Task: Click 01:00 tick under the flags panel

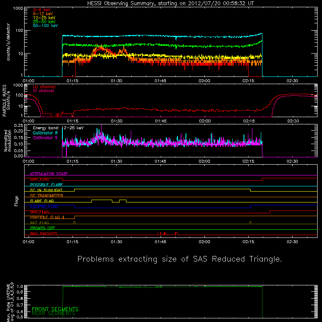Action: click(x=28, y=242)
